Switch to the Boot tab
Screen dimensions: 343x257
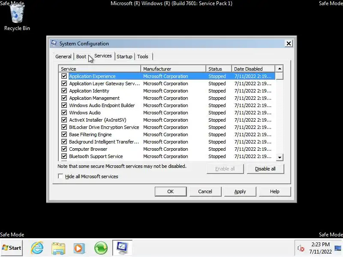(81, 57)
